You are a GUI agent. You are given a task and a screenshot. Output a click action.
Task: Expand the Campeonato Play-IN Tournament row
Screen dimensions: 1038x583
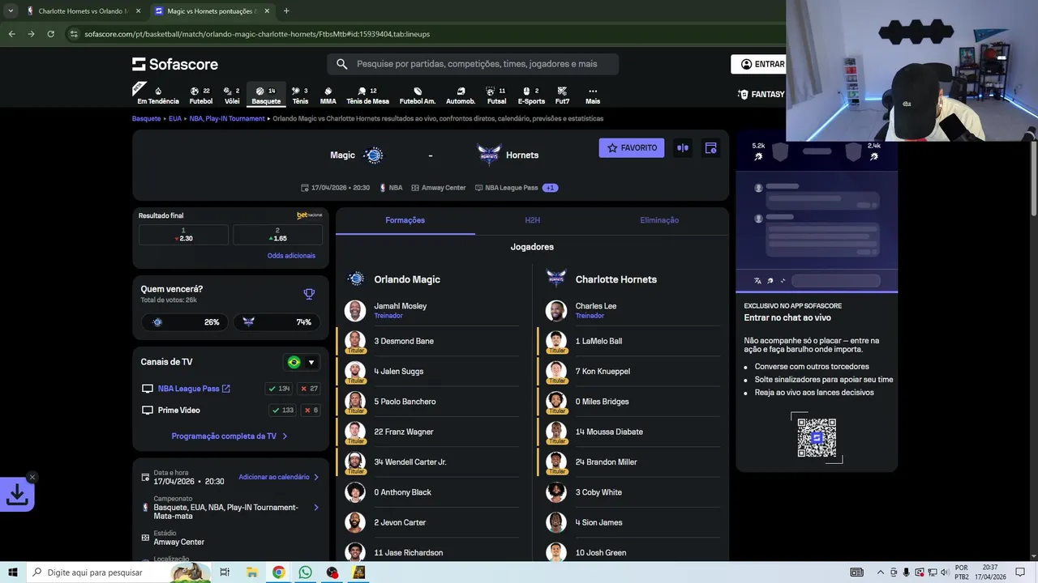(x=230, y=508)
